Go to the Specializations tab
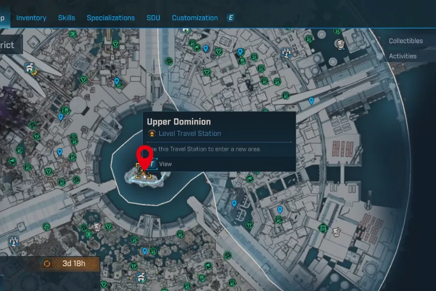Image resolution: width=436 pixels, height=291 pixels. click(x=111, y=18)
